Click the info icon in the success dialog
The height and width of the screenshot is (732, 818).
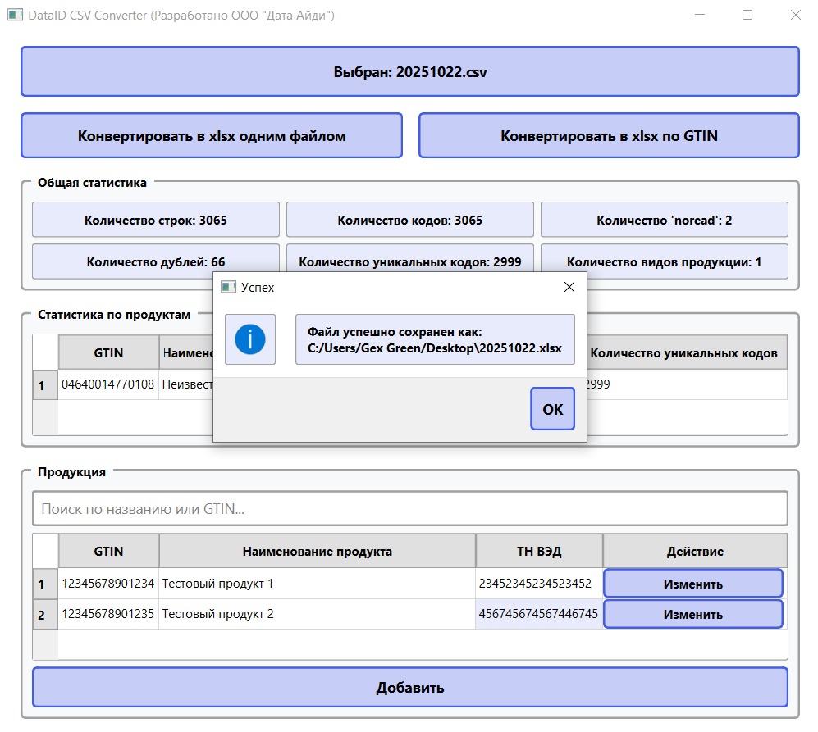pyautogui.click(x=250, y=339)
